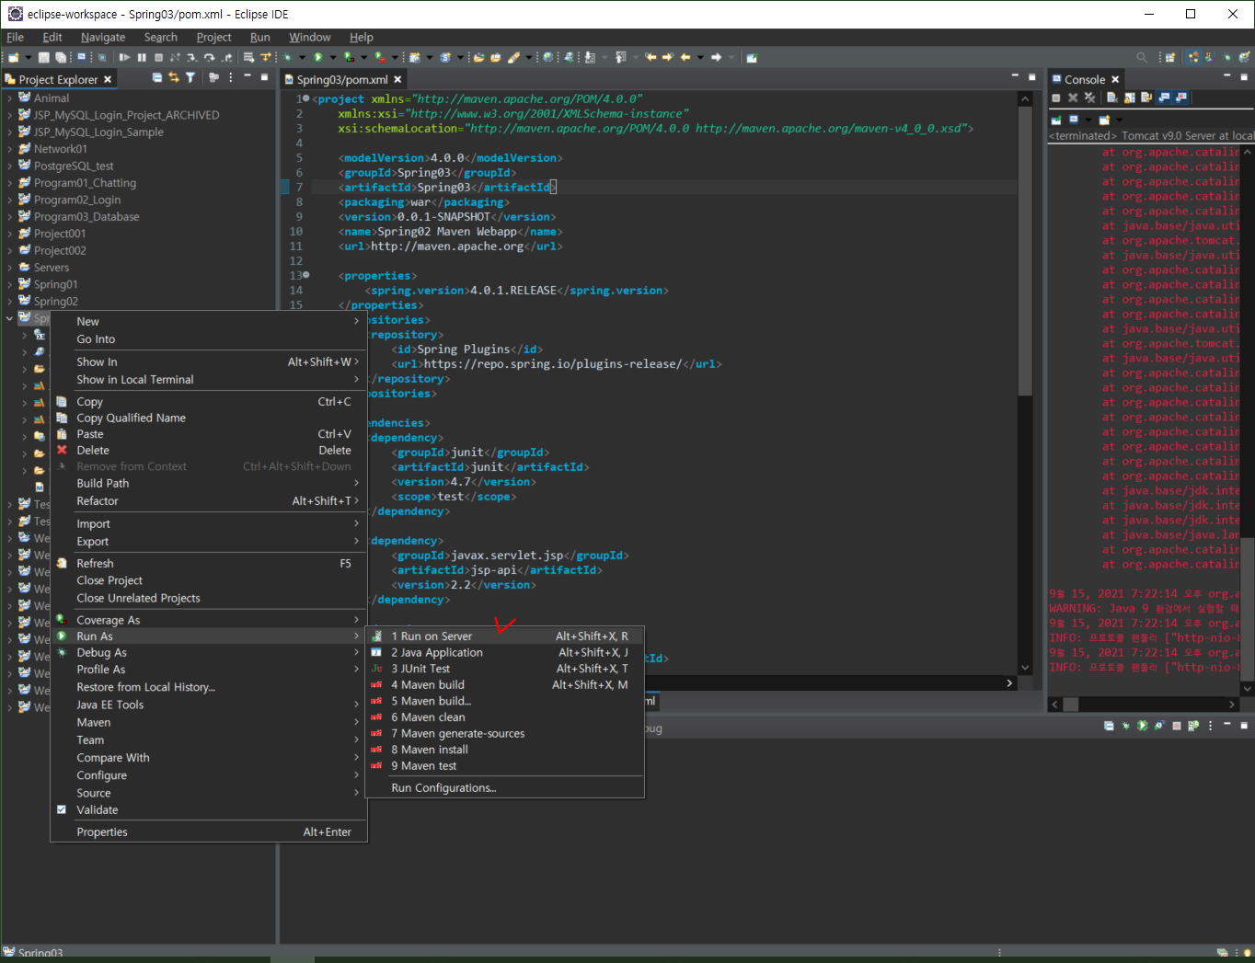Open Display Selected Console dropdown arrow
Viewport: 1255px width, 963px height.
tap(1088, 120)
